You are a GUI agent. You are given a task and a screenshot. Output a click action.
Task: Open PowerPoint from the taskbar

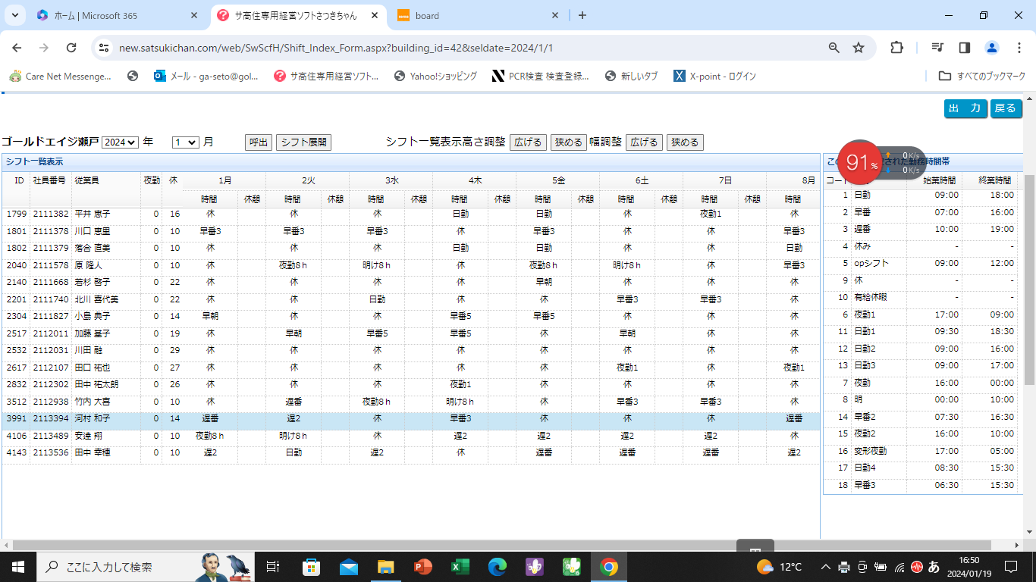422,567
